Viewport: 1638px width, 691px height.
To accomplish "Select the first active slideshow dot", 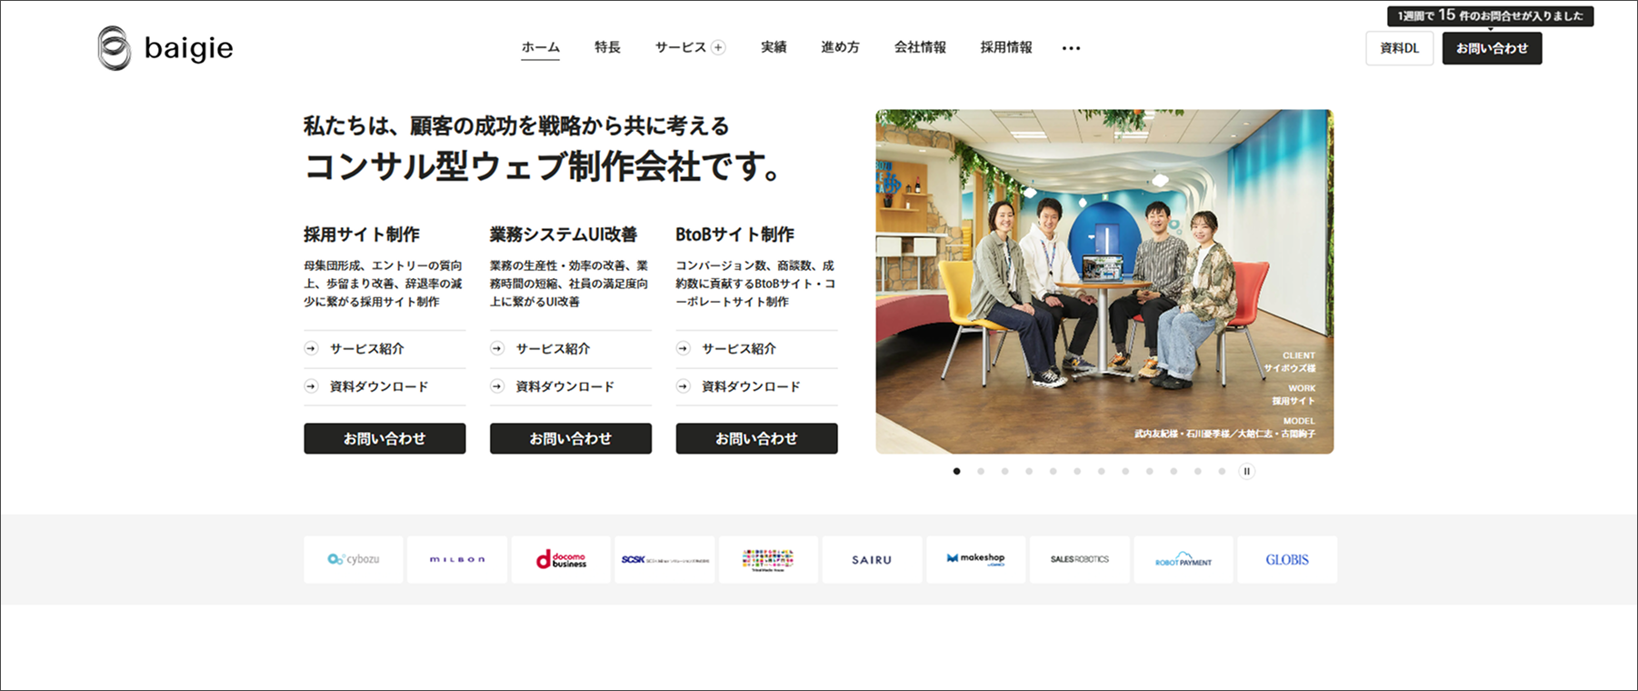I will coord(956,471).
